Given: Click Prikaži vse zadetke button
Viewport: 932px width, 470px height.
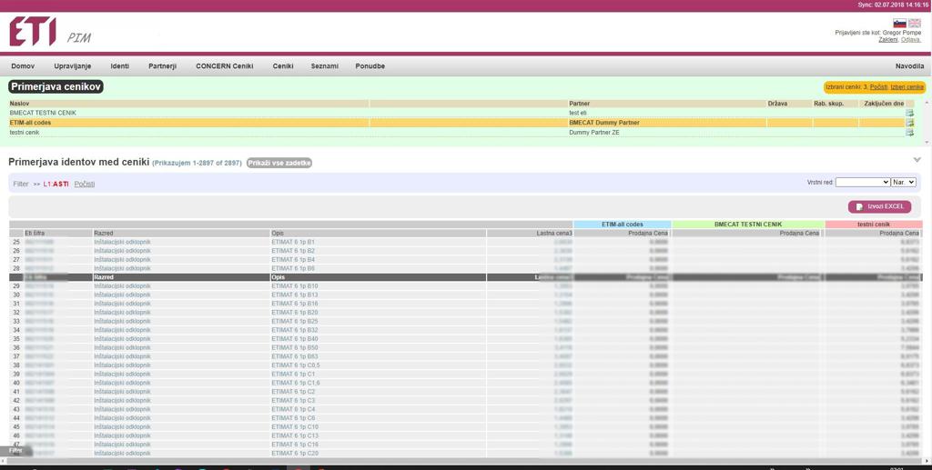Looking at the screenshot, I should (279, 163).
